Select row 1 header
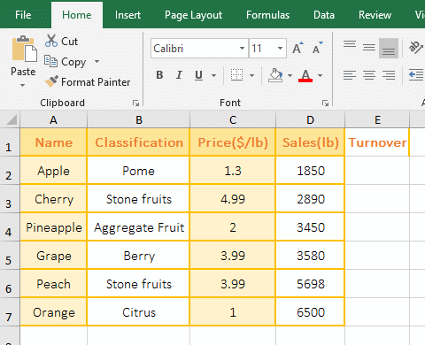Viewport: 425px width, 345px height. pos(10,142)
